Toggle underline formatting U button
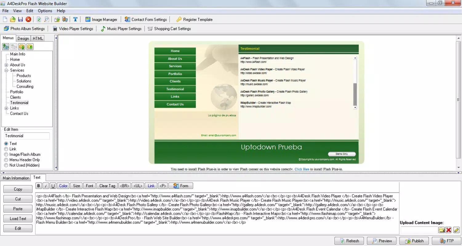462x246 pixels. 53,186
